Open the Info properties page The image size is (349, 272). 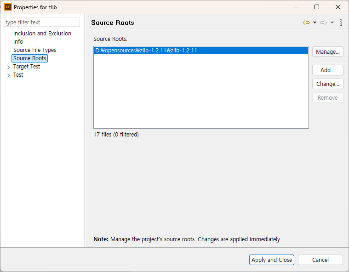[x=18, y=42]
